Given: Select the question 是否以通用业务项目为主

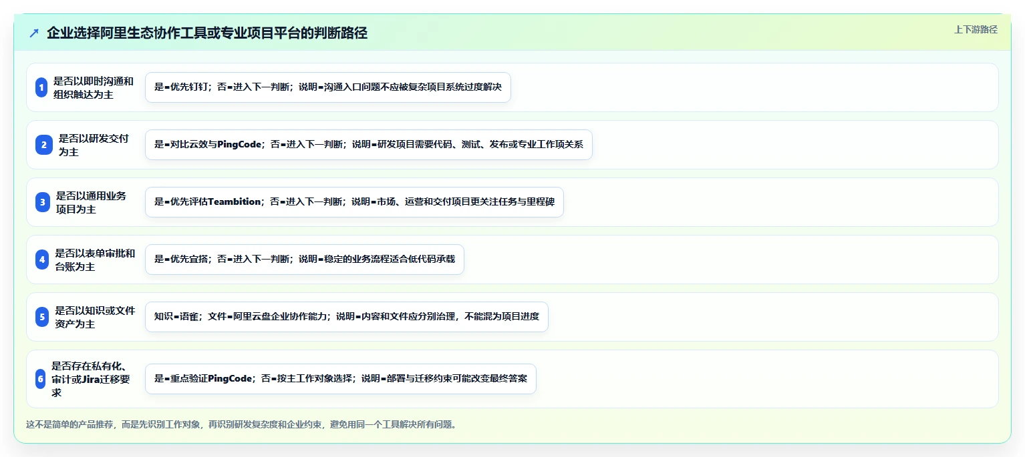Looking at the screenshot, I should [92, 202].
